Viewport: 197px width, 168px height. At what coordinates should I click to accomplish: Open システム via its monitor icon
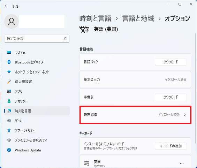9,52
